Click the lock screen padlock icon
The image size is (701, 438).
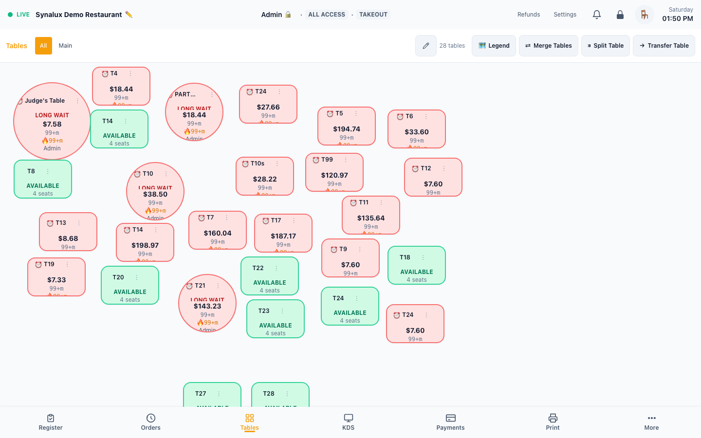(620, 15)
